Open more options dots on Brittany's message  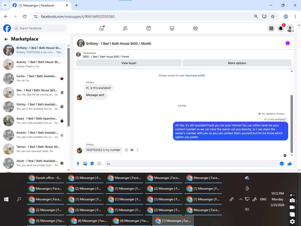point(137,150)
